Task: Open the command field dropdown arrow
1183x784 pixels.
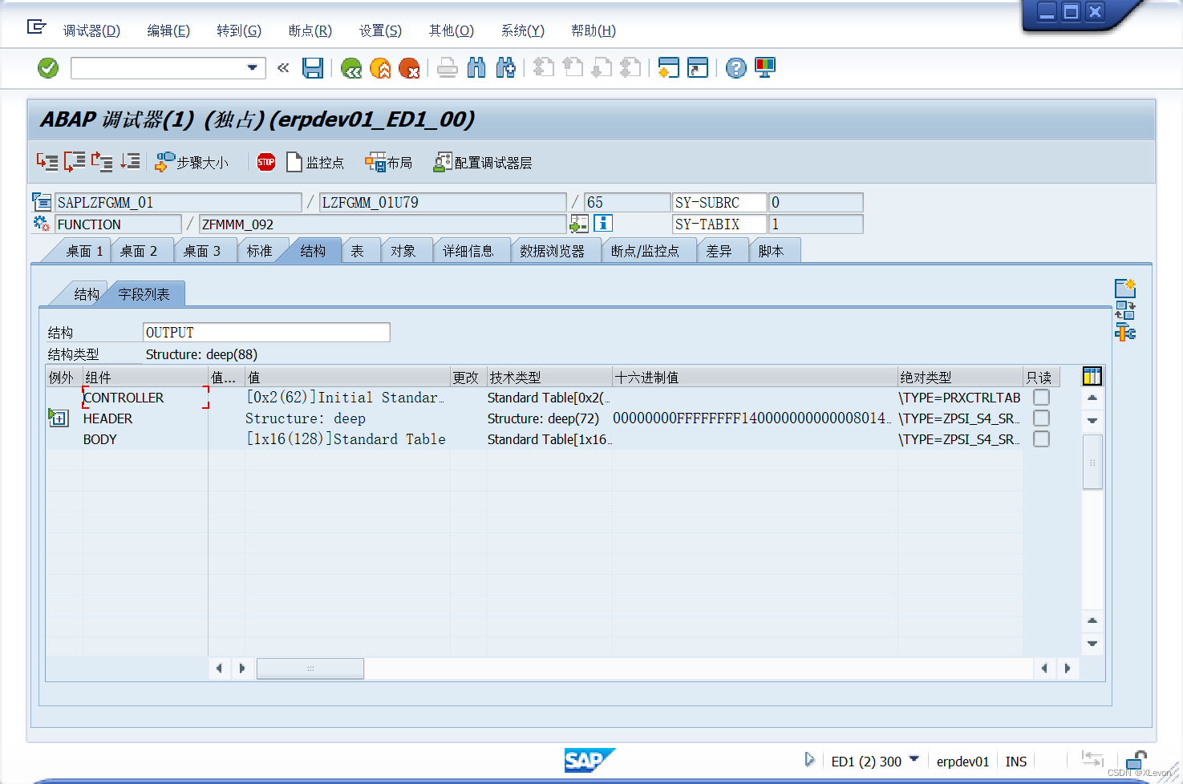Action: tap(253, 68)
